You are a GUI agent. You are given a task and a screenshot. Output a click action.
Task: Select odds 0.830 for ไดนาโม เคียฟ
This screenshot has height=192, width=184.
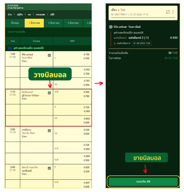click(x=86, y=134)
